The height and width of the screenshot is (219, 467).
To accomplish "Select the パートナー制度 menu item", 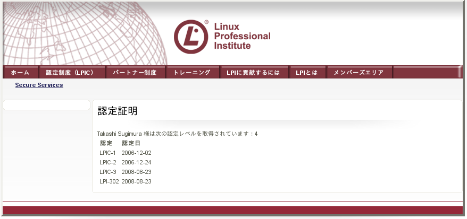I will click(135, 73).
